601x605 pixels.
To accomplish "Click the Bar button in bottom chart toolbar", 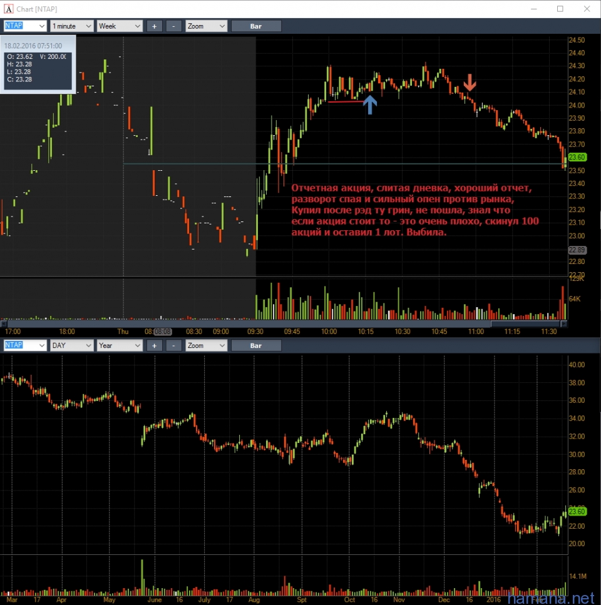I will (x=256, y=345).
